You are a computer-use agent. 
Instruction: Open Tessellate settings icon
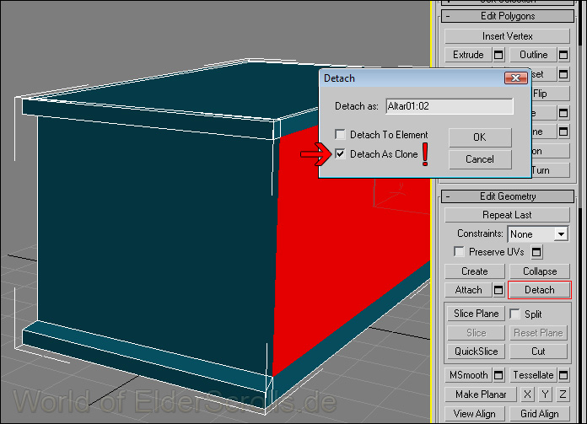point(563,375)
